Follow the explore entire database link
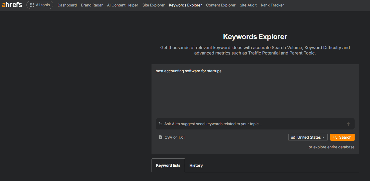 334,147
